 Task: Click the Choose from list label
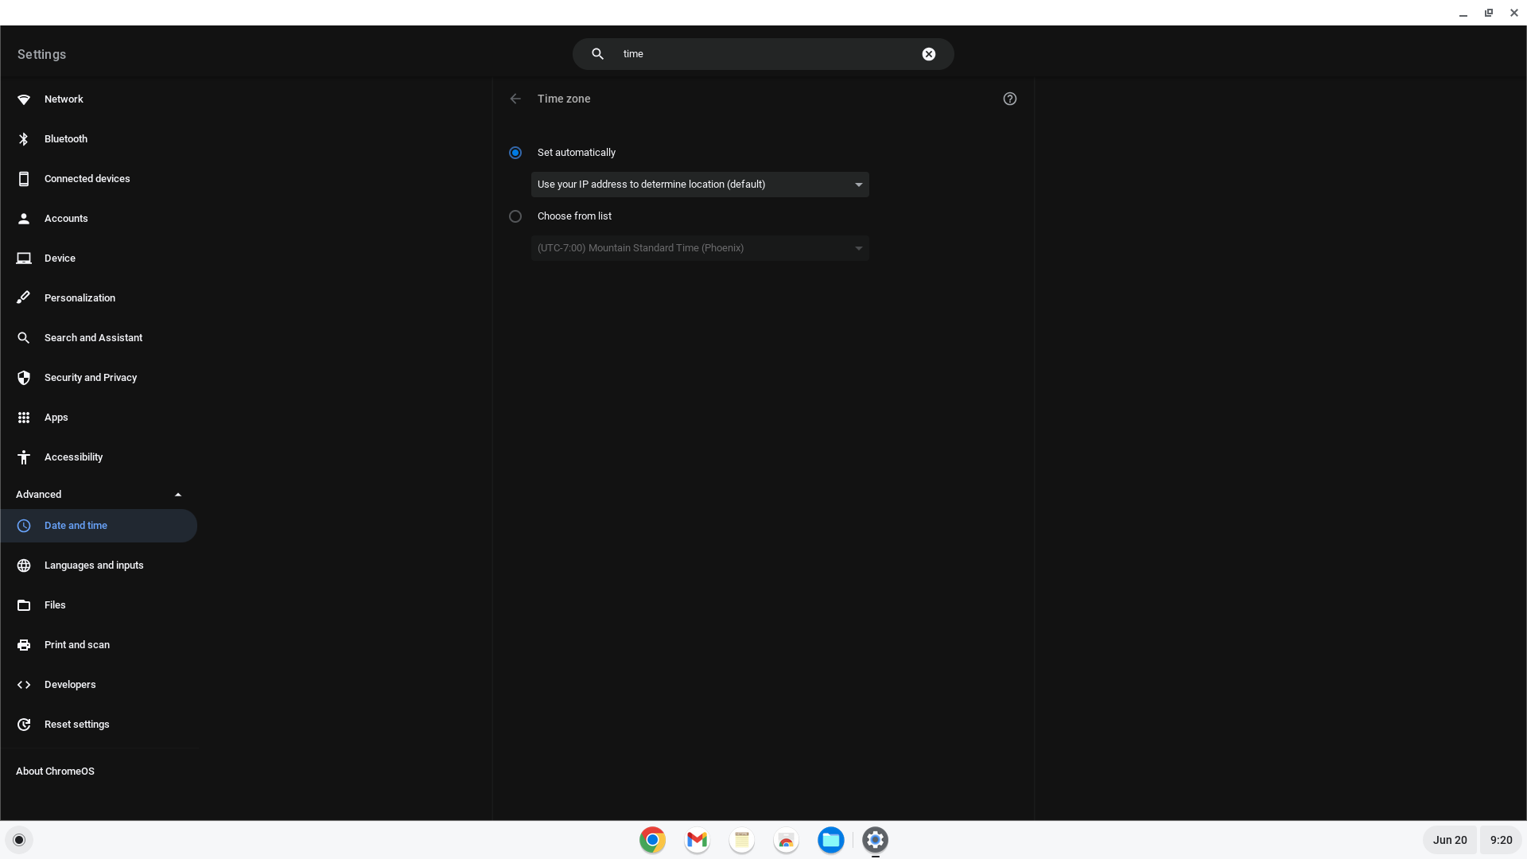[574, 216]
